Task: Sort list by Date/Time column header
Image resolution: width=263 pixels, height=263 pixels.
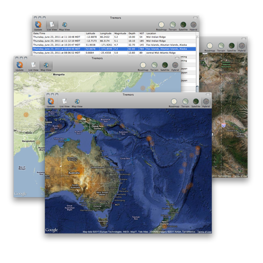Action: (59, 33)
